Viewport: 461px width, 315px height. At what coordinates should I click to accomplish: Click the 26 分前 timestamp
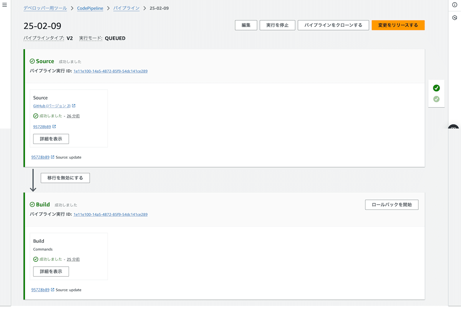point(73,116)
